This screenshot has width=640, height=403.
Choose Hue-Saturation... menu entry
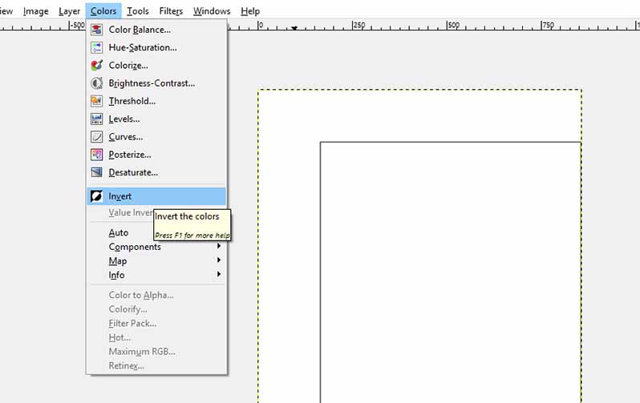pyautogui.click(x=156, y=48)
